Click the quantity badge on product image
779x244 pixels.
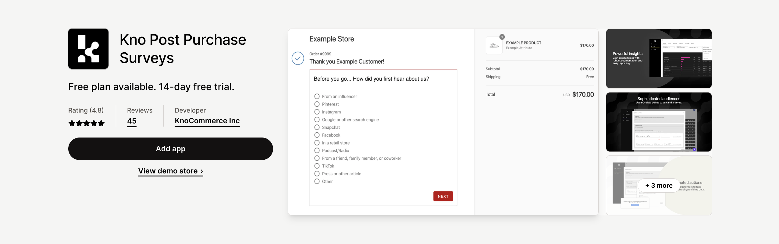click(x=502, y=37)
